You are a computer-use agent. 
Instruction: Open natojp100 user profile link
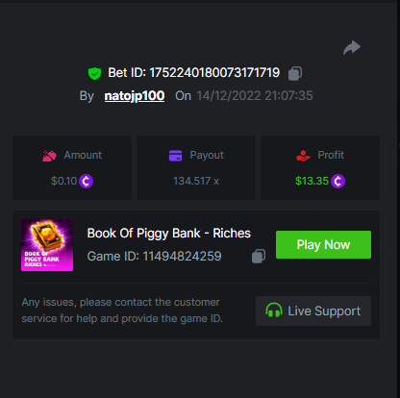click(x=135, y=96)
